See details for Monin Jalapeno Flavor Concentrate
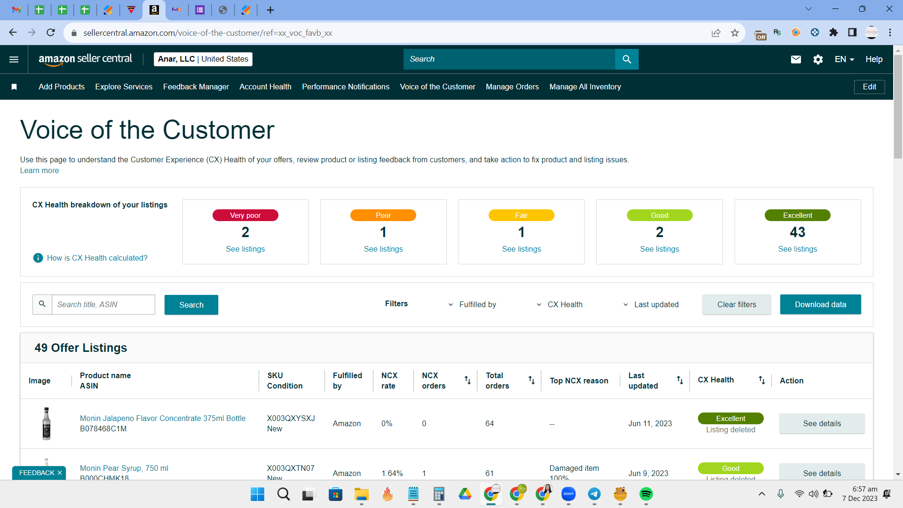The image size is (903, 508). [822, 424]
